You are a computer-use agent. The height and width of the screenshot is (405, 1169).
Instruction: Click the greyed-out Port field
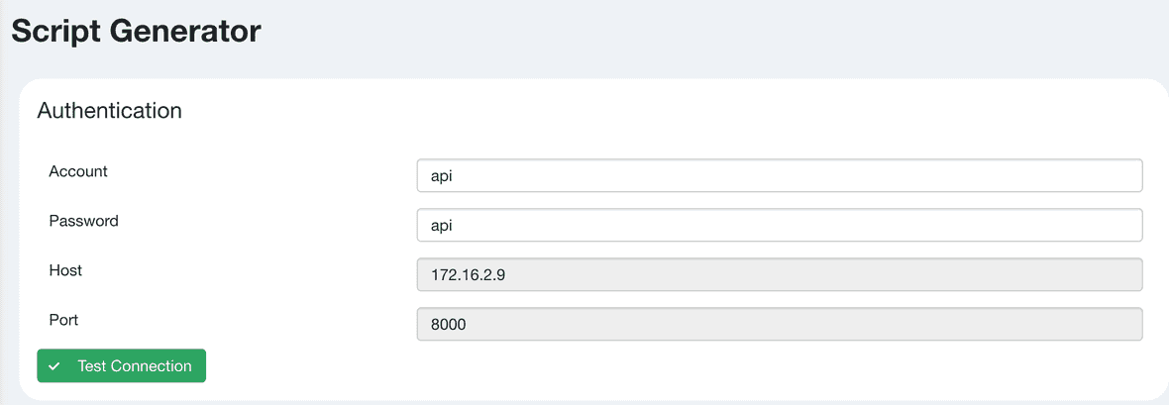coord(780,324)
